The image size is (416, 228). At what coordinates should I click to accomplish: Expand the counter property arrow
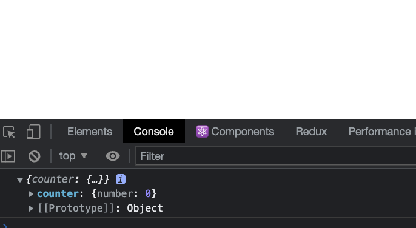(x=31, y=194)
